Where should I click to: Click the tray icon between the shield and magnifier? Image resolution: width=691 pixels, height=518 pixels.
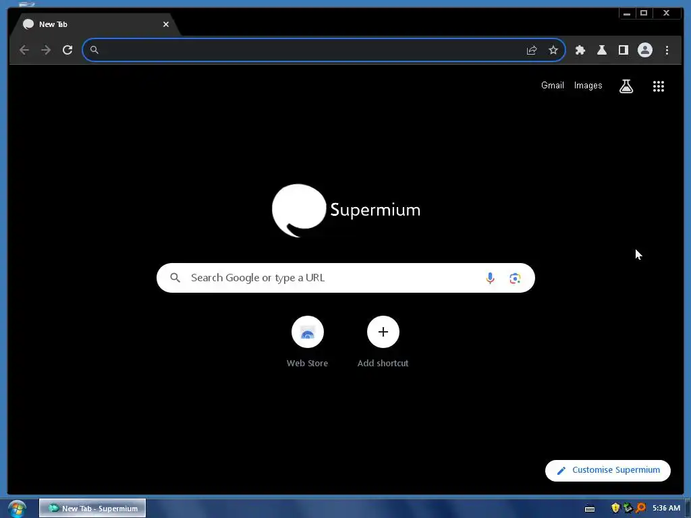click(628, 508)
